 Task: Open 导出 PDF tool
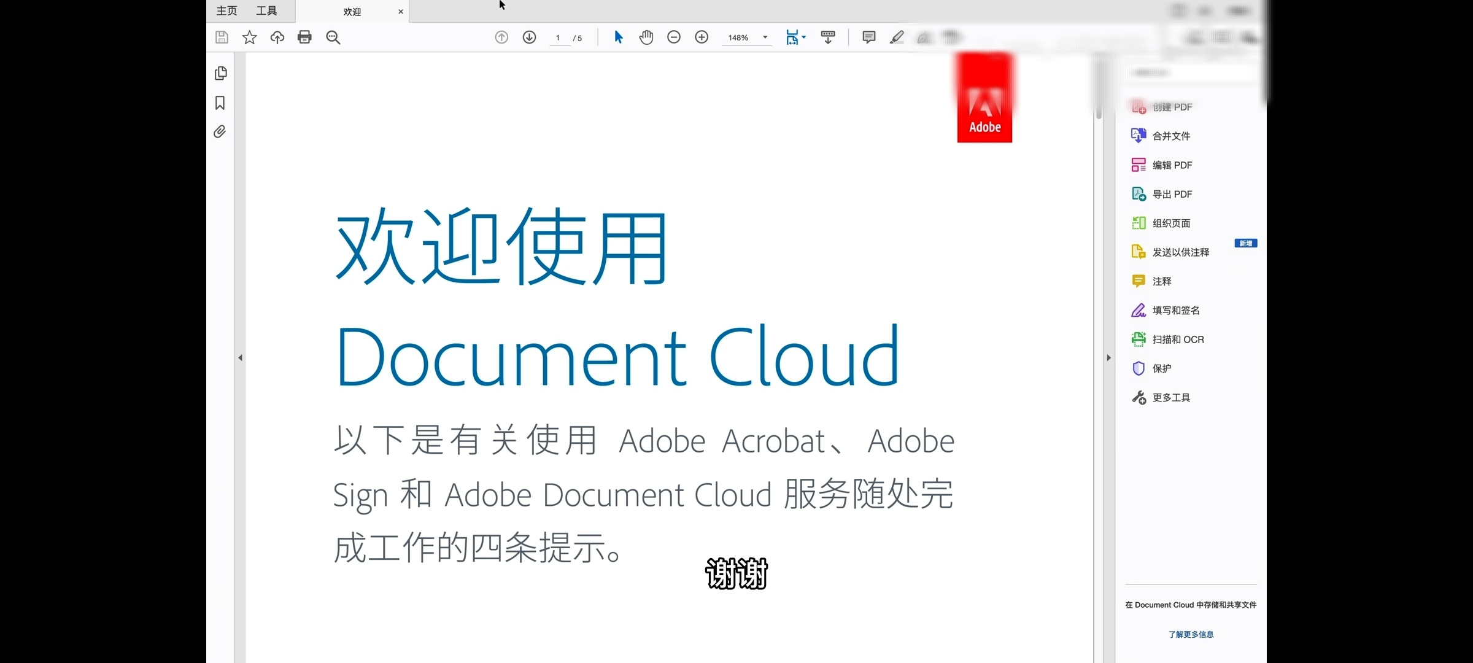point(1161,194)
